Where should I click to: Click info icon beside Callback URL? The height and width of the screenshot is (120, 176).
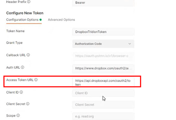[x=28, y=55]
